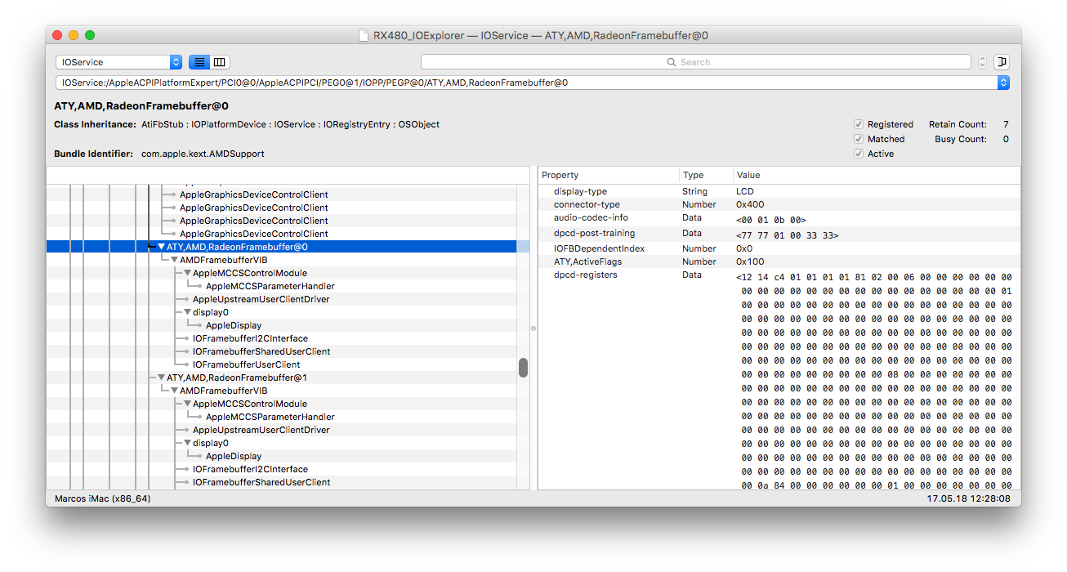Open the IOService plane dropdown

tap(119, 62)
